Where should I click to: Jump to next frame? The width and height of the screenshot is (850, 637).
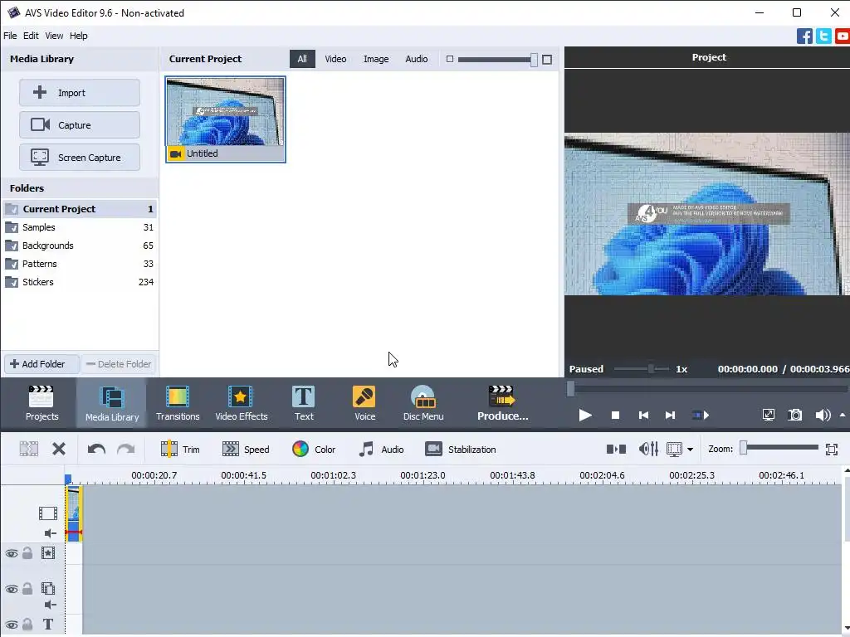pos(670,416)
